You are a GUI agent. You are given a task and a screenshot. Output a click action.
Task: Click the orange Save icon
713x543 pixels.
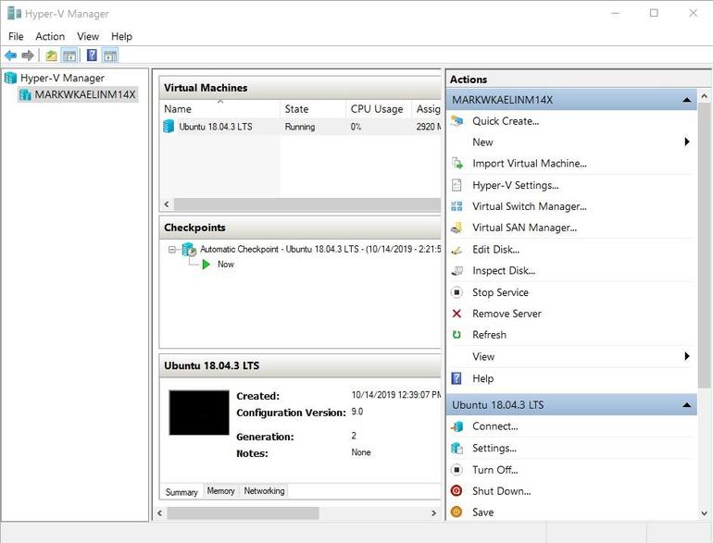click(x=457, y=512)
